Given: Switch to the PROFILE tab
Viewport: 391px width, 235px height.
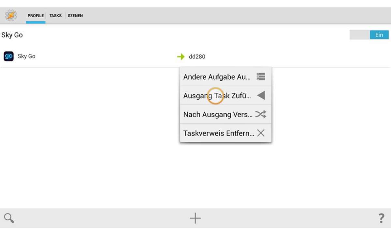Looking at the screenshot, I should [x=36, y=16].
